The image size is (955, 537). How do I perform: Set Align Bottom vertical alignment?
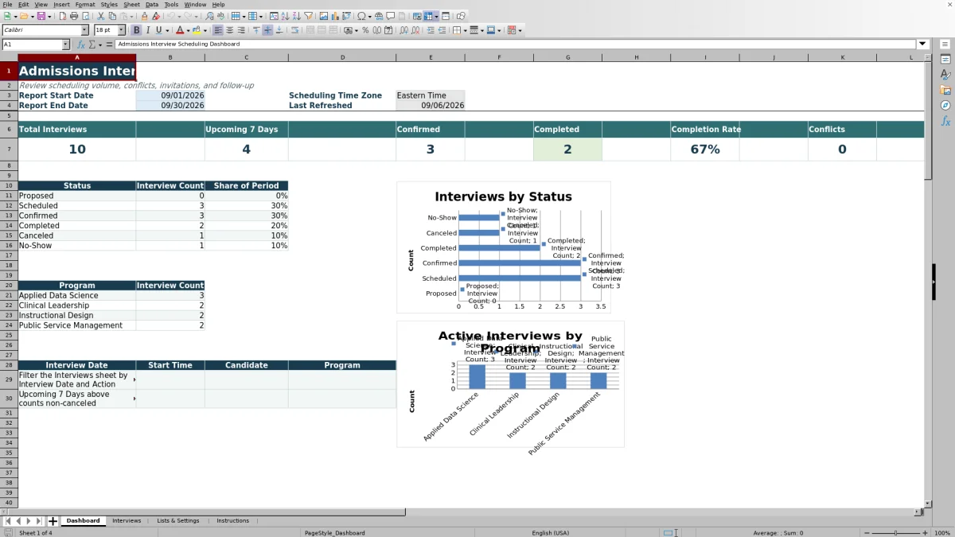(x=279, y=30)
